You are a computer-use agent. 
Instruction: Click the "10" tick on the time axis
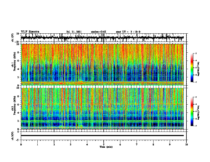pos(186,145)
